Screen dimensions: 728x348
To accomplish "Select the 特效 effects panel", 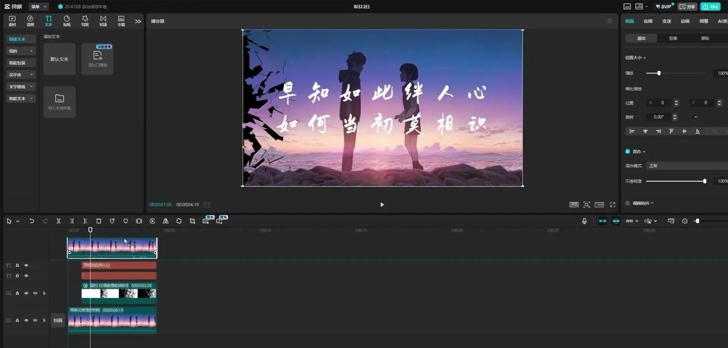I will [x=84, y=22].
